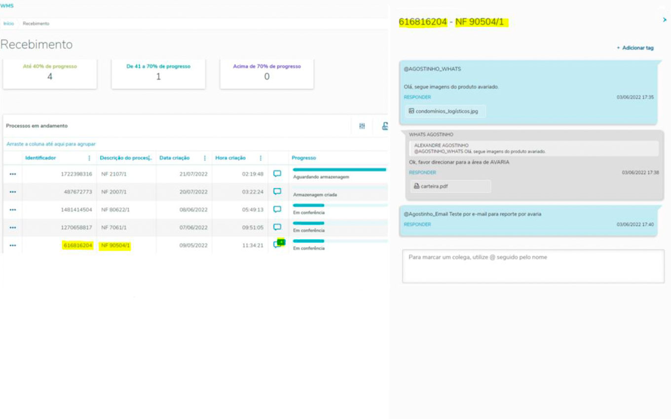Image resolution: width=671 pixels, height=419 pixels.
Task: Collapse comments panel with arrow chevron
Action: coord(665,20)
